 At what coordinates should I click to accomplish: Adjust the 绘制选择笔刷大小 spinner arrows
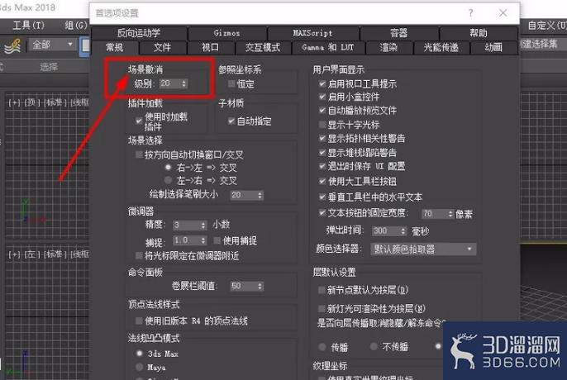coord(260,195)
